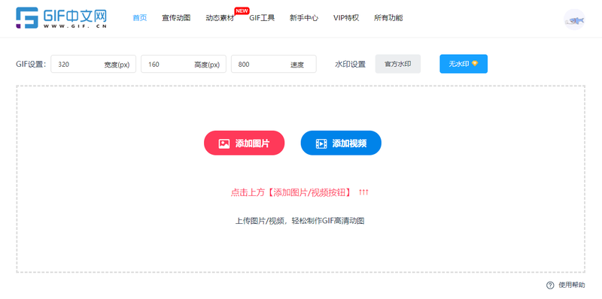Click the 高度(px) input field

tap(184, 64)
